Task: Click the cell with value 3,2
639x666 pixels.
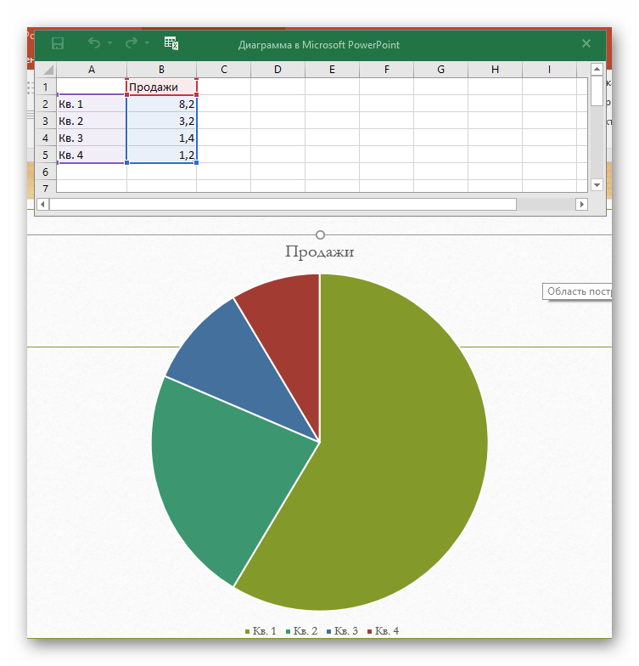Action: (161, 121)
